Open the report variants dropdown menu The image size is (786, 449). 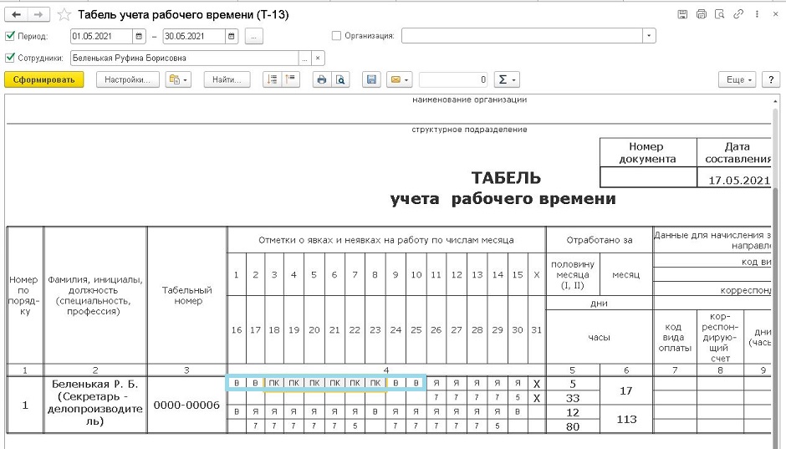(179, 79)
